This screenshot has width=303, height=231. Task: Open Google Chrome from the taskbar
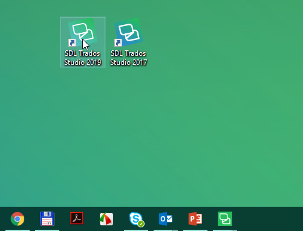tap(18, 219)
